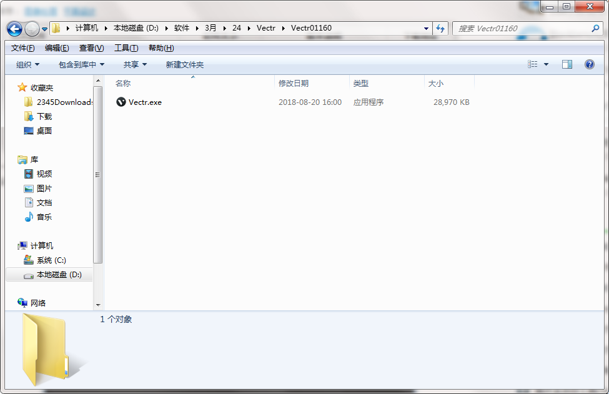
Task: Click the change view icon
Action: coord(533,64)
